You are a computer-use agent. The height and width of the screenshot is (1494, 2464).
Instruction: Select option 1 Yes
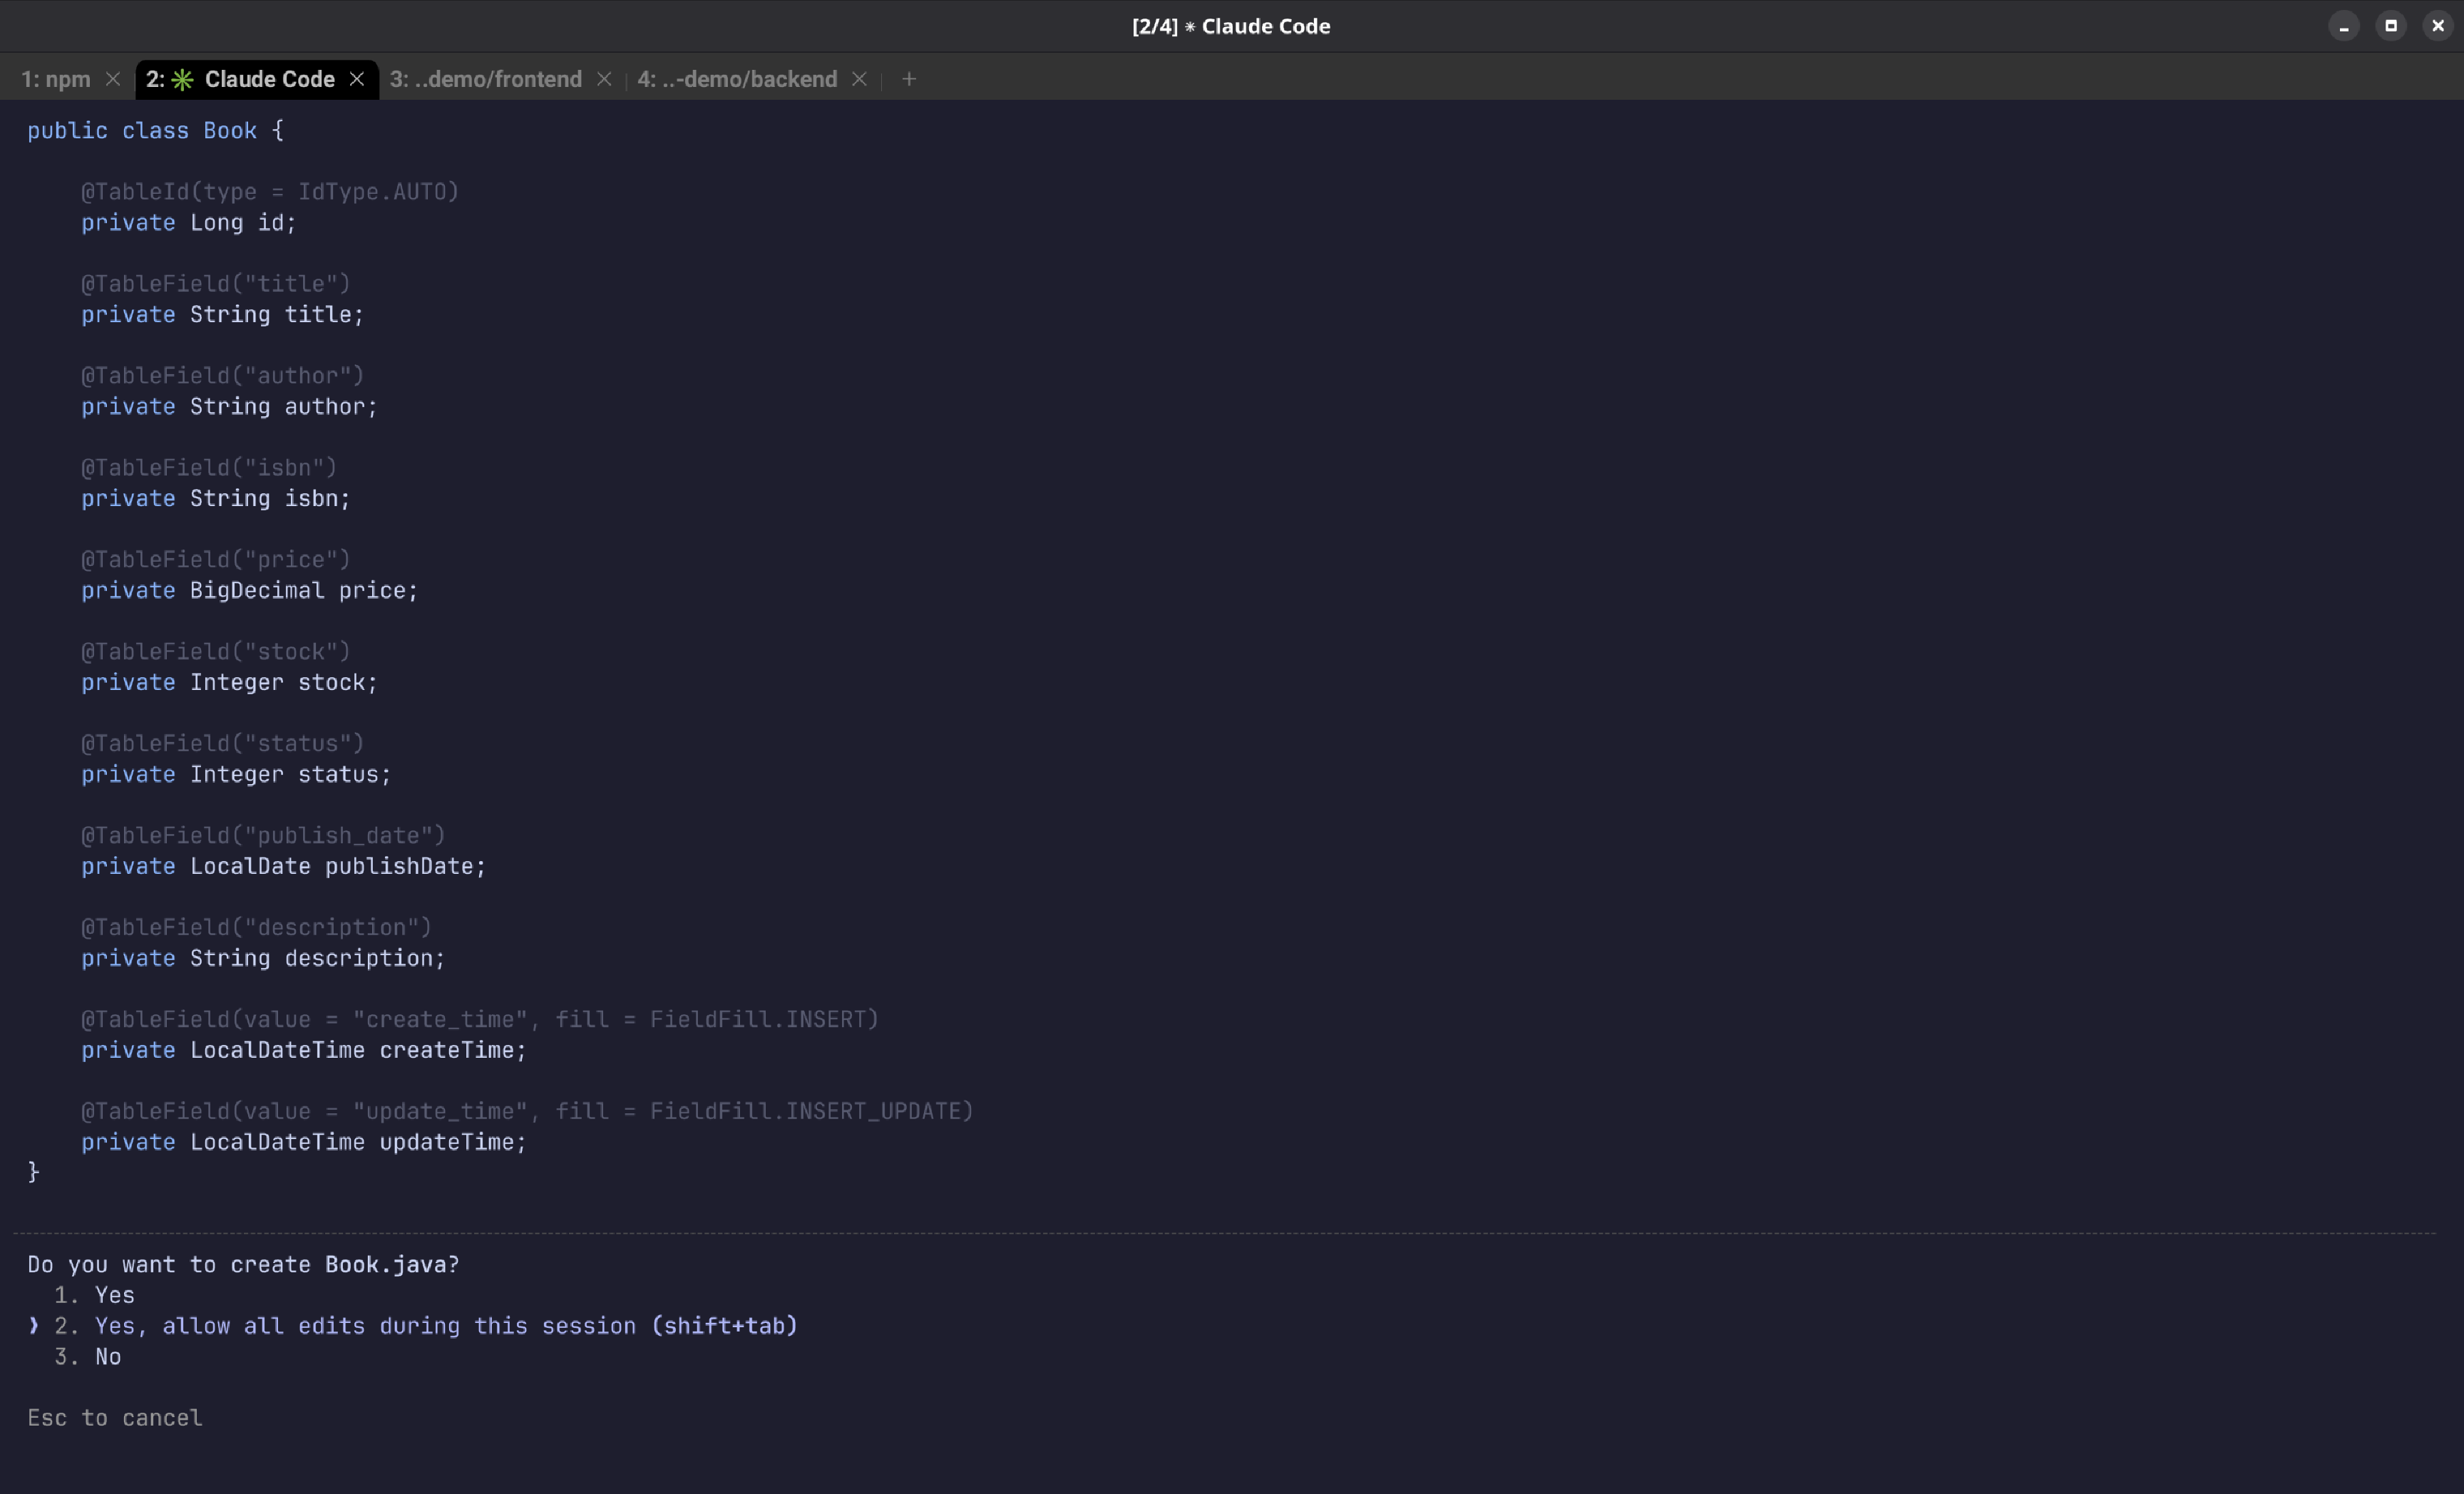click(x=114, y=1295)
